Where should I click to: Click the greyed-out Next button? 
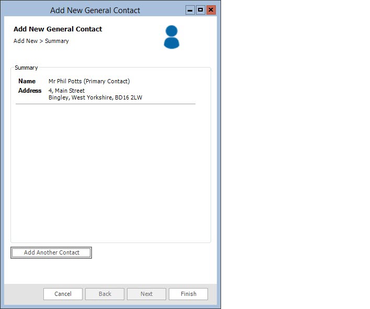tap(146, 294)
